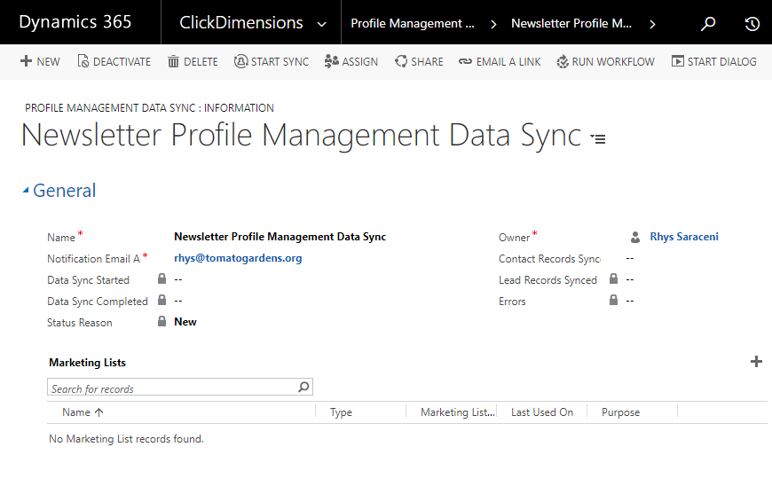Click the Status Reason value New
Image resolution: width=772 pixels, height=486 pixels.
click(185, 322)
